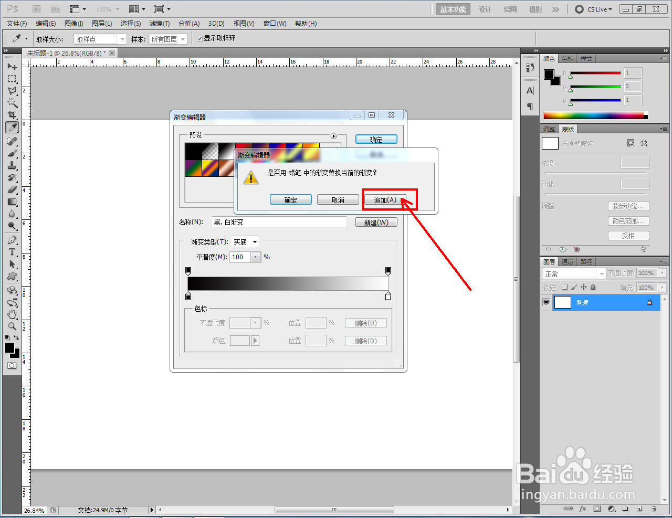Toggle lock all
Screen dimensions: 672x518
tap(593, 287)
